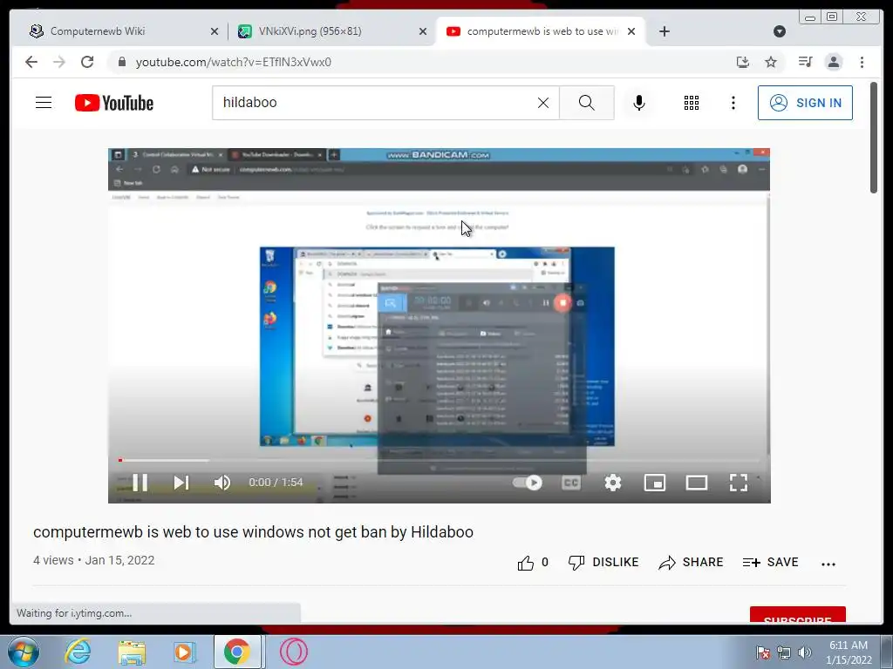Launch Windows Media Player from the taskbar

pos(184,652)
